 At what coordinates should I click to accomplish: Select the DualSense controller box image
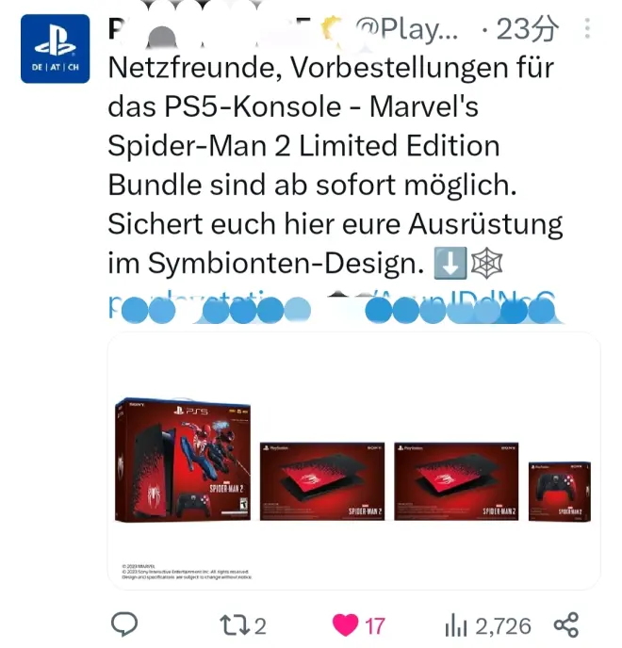[560, 492]
